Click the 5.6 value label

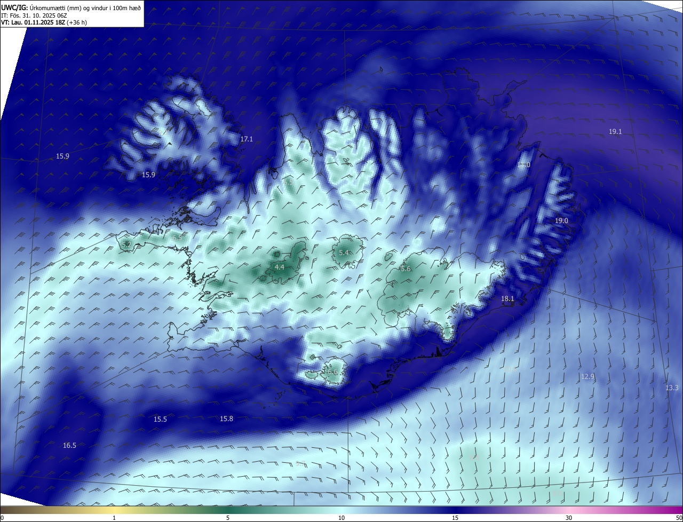tap(406, 269)
